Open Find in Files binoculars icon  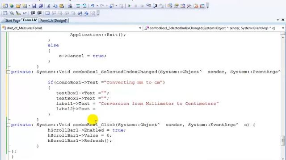pyautogui.click(x=70, y=6)
